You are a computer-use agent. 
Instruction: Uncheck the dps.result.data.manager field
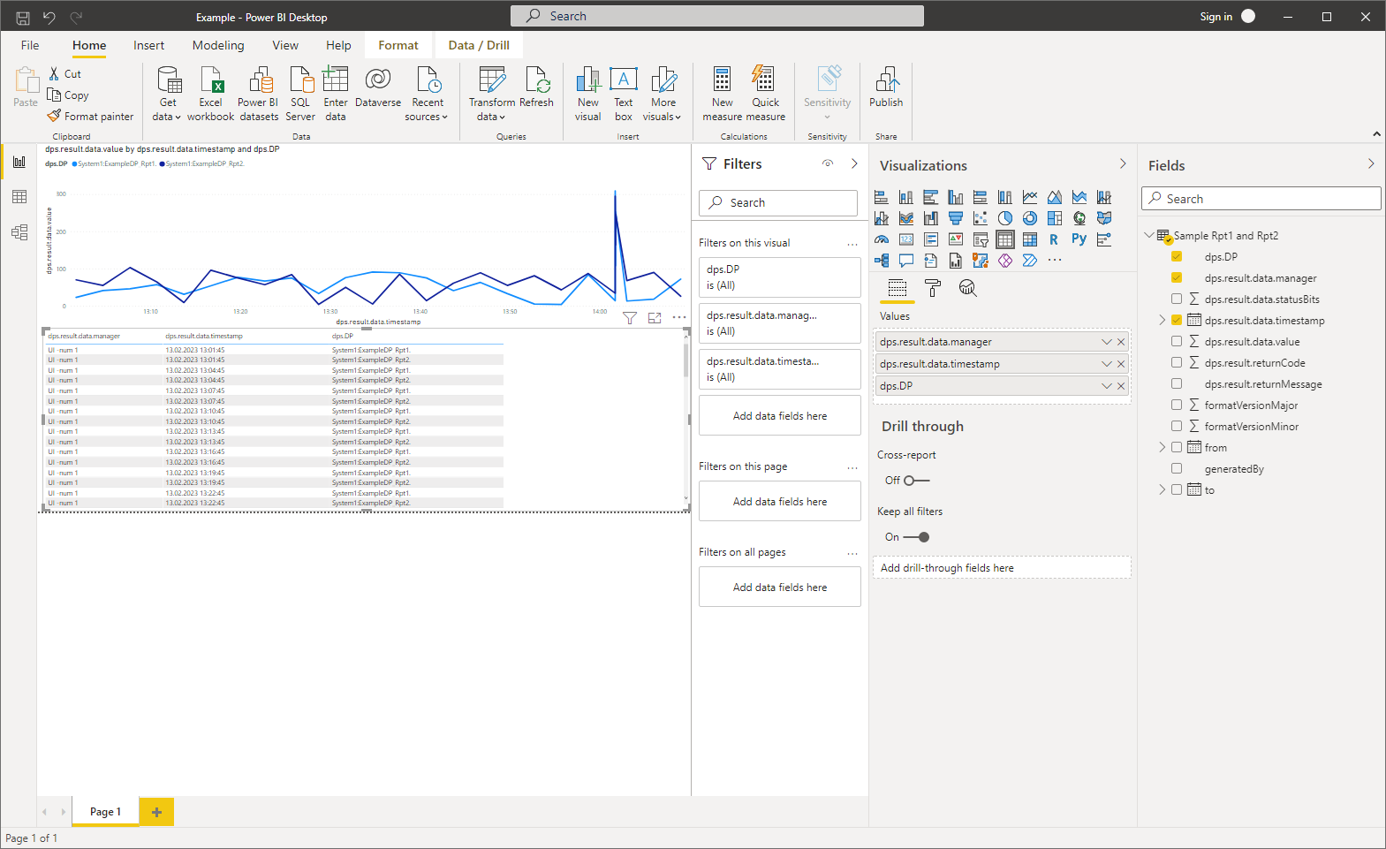tap(1177, 278)
